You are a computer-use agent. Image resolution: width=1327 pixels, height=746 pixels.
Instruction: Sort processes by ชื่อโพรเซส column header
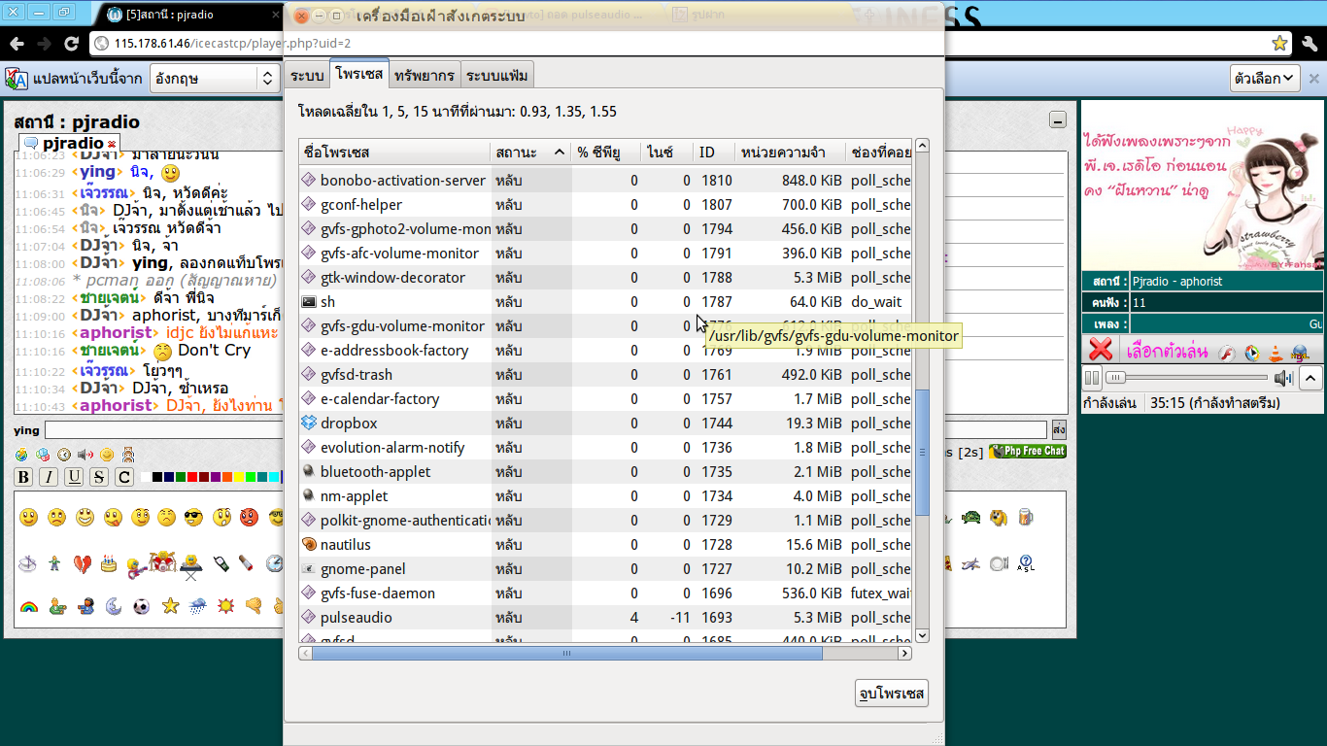tap(394, 153)
